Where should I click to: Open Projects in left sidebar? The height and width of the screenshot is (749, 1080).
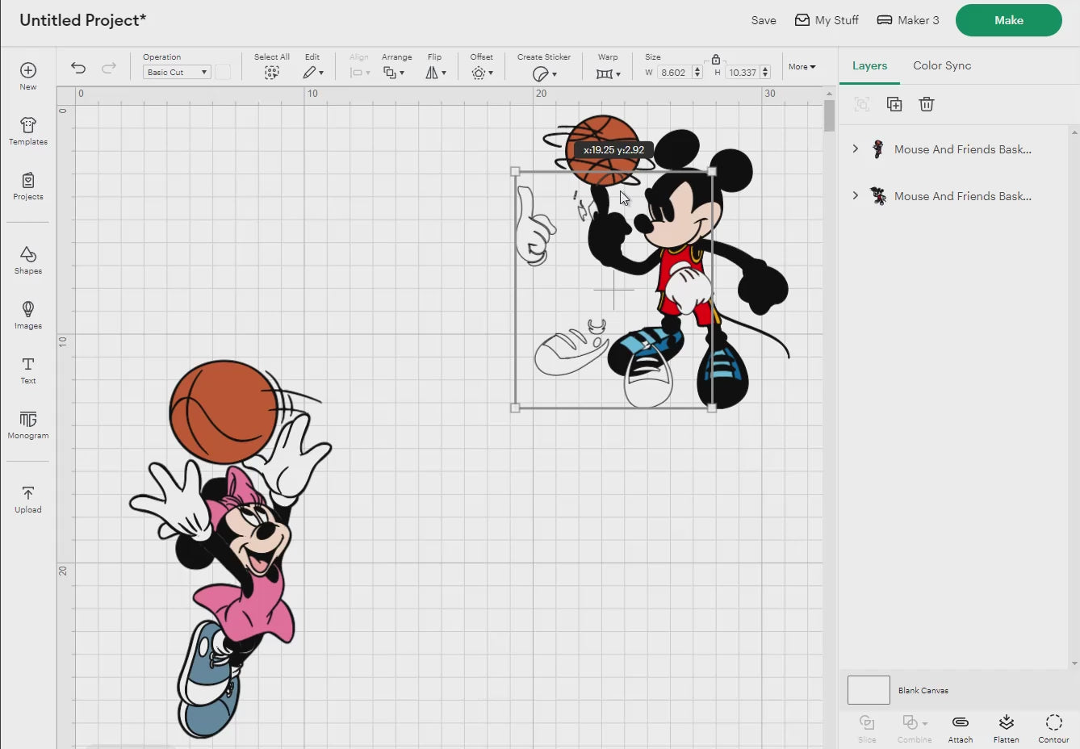tap(28, 186)
